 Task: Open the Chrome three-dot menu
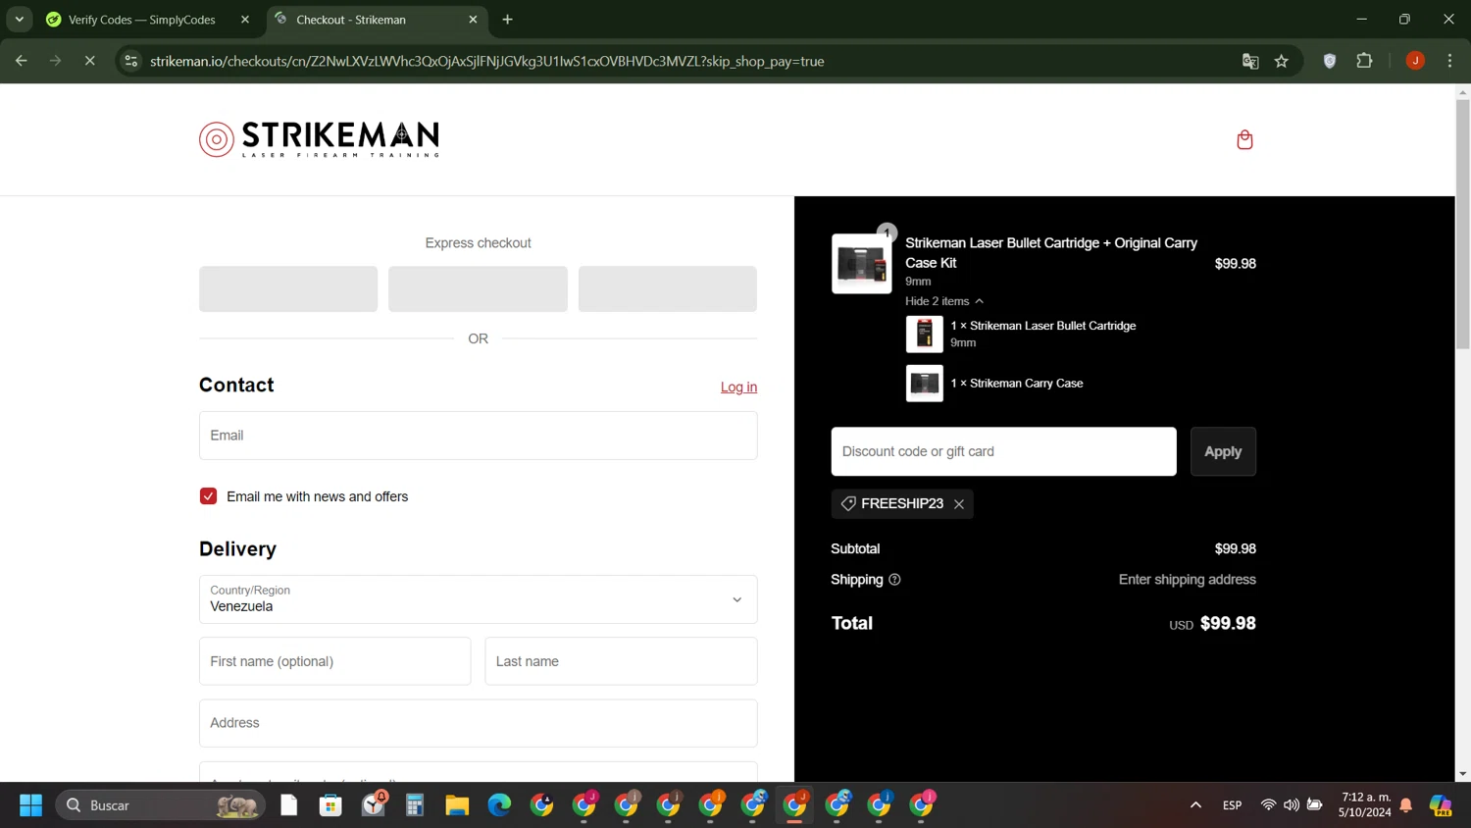coord(1449,61)
